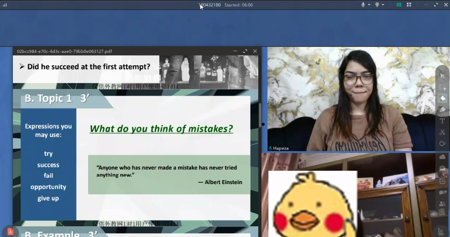Select the pointer arrow tool in the right toolbar
The image size is (450, 237).
pyautogui.click(x=442, y=76)
